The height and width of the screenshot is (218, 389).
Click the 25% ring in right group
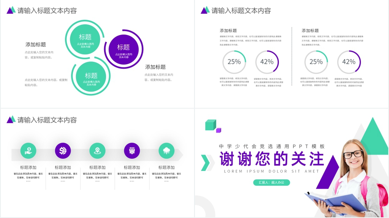316,62
